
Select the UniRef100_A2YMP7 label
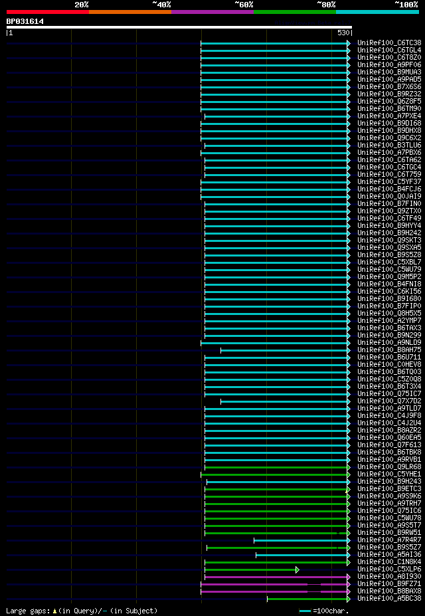click(389, 321)
